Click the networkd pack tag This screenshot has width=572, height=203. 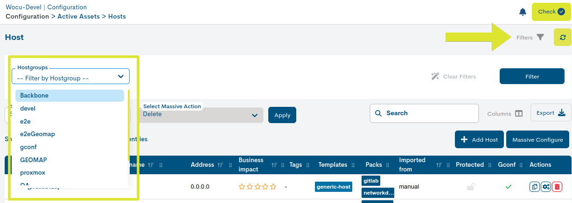(378, 193)
